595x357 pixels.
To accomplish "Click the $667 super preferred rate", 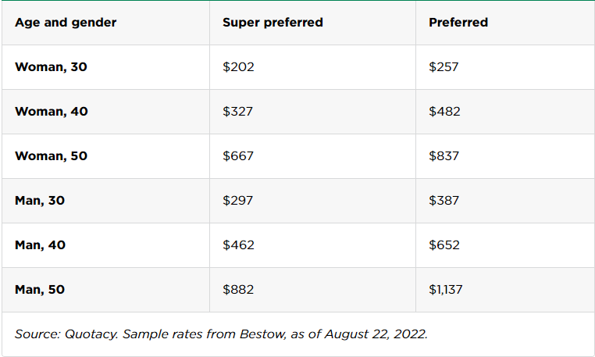I will 238,156.
